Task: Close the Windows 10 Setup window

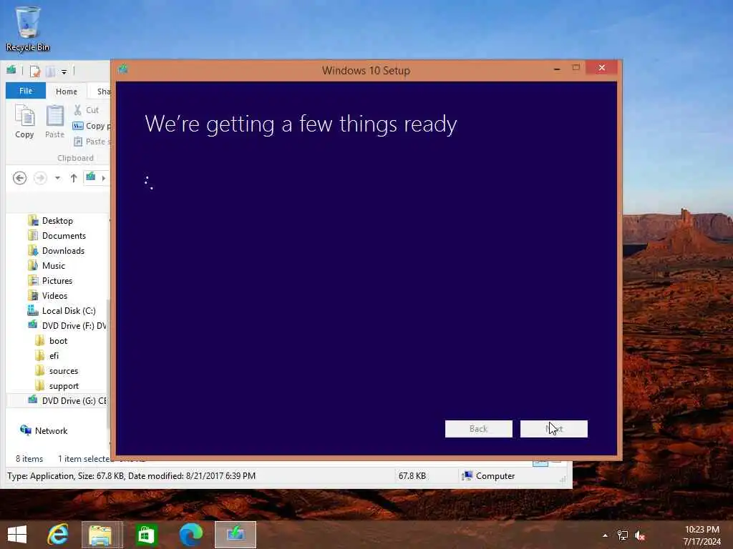Action: (x=601, y=68)
